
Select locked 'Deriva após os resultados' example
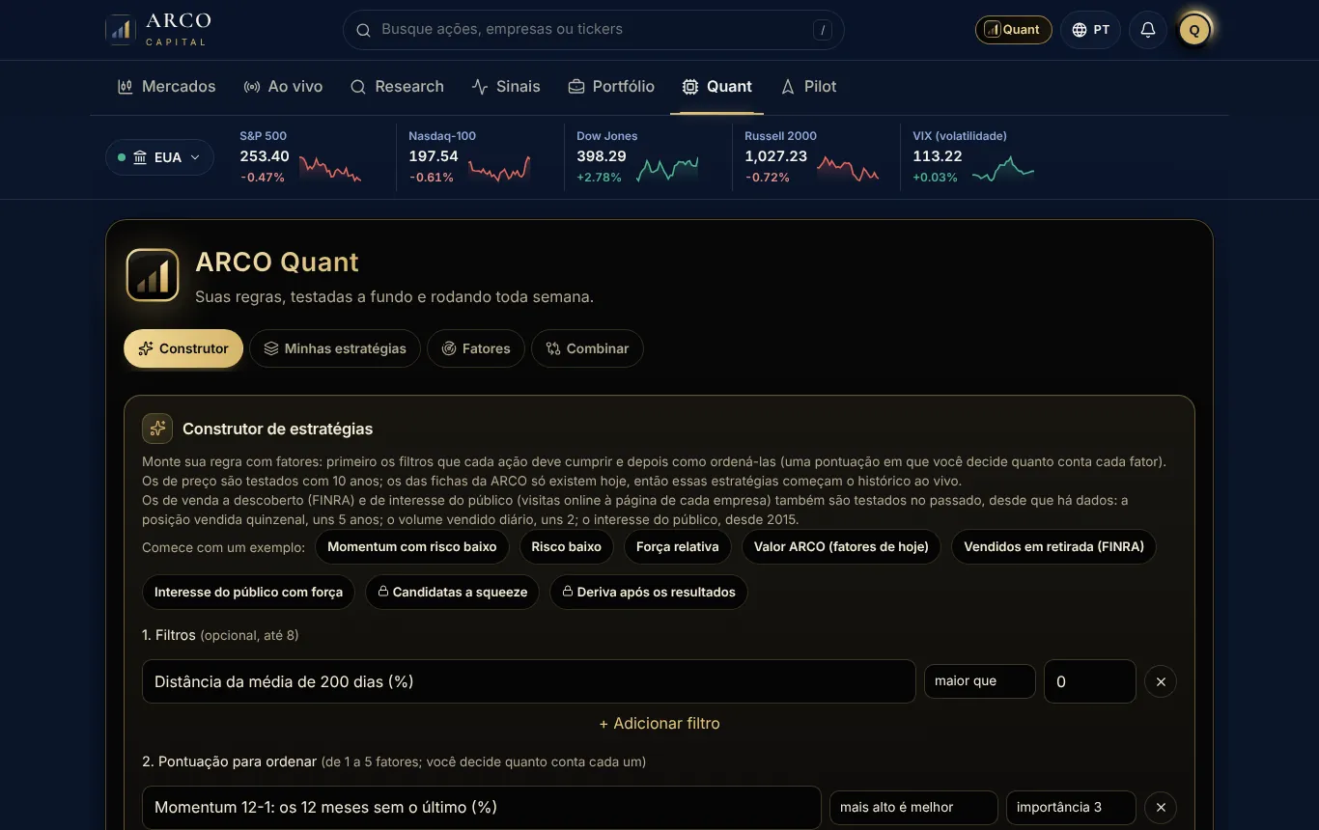[649, 593]
